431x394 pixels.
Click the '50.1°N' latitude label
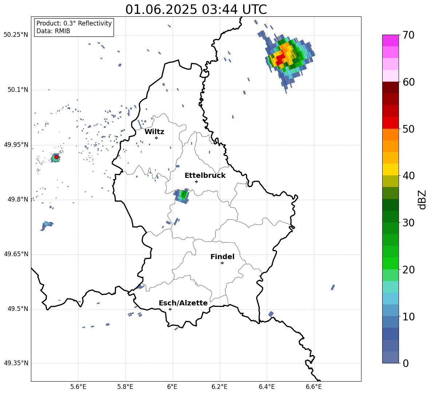(x=18, y=90)
